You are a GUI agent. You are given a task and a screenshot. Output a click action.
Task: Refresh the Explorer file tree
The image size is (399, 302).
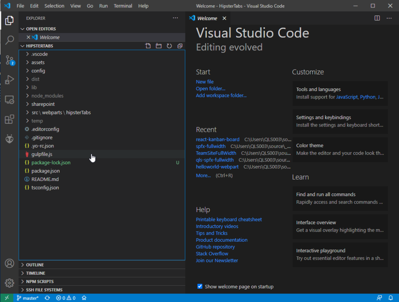169,46
